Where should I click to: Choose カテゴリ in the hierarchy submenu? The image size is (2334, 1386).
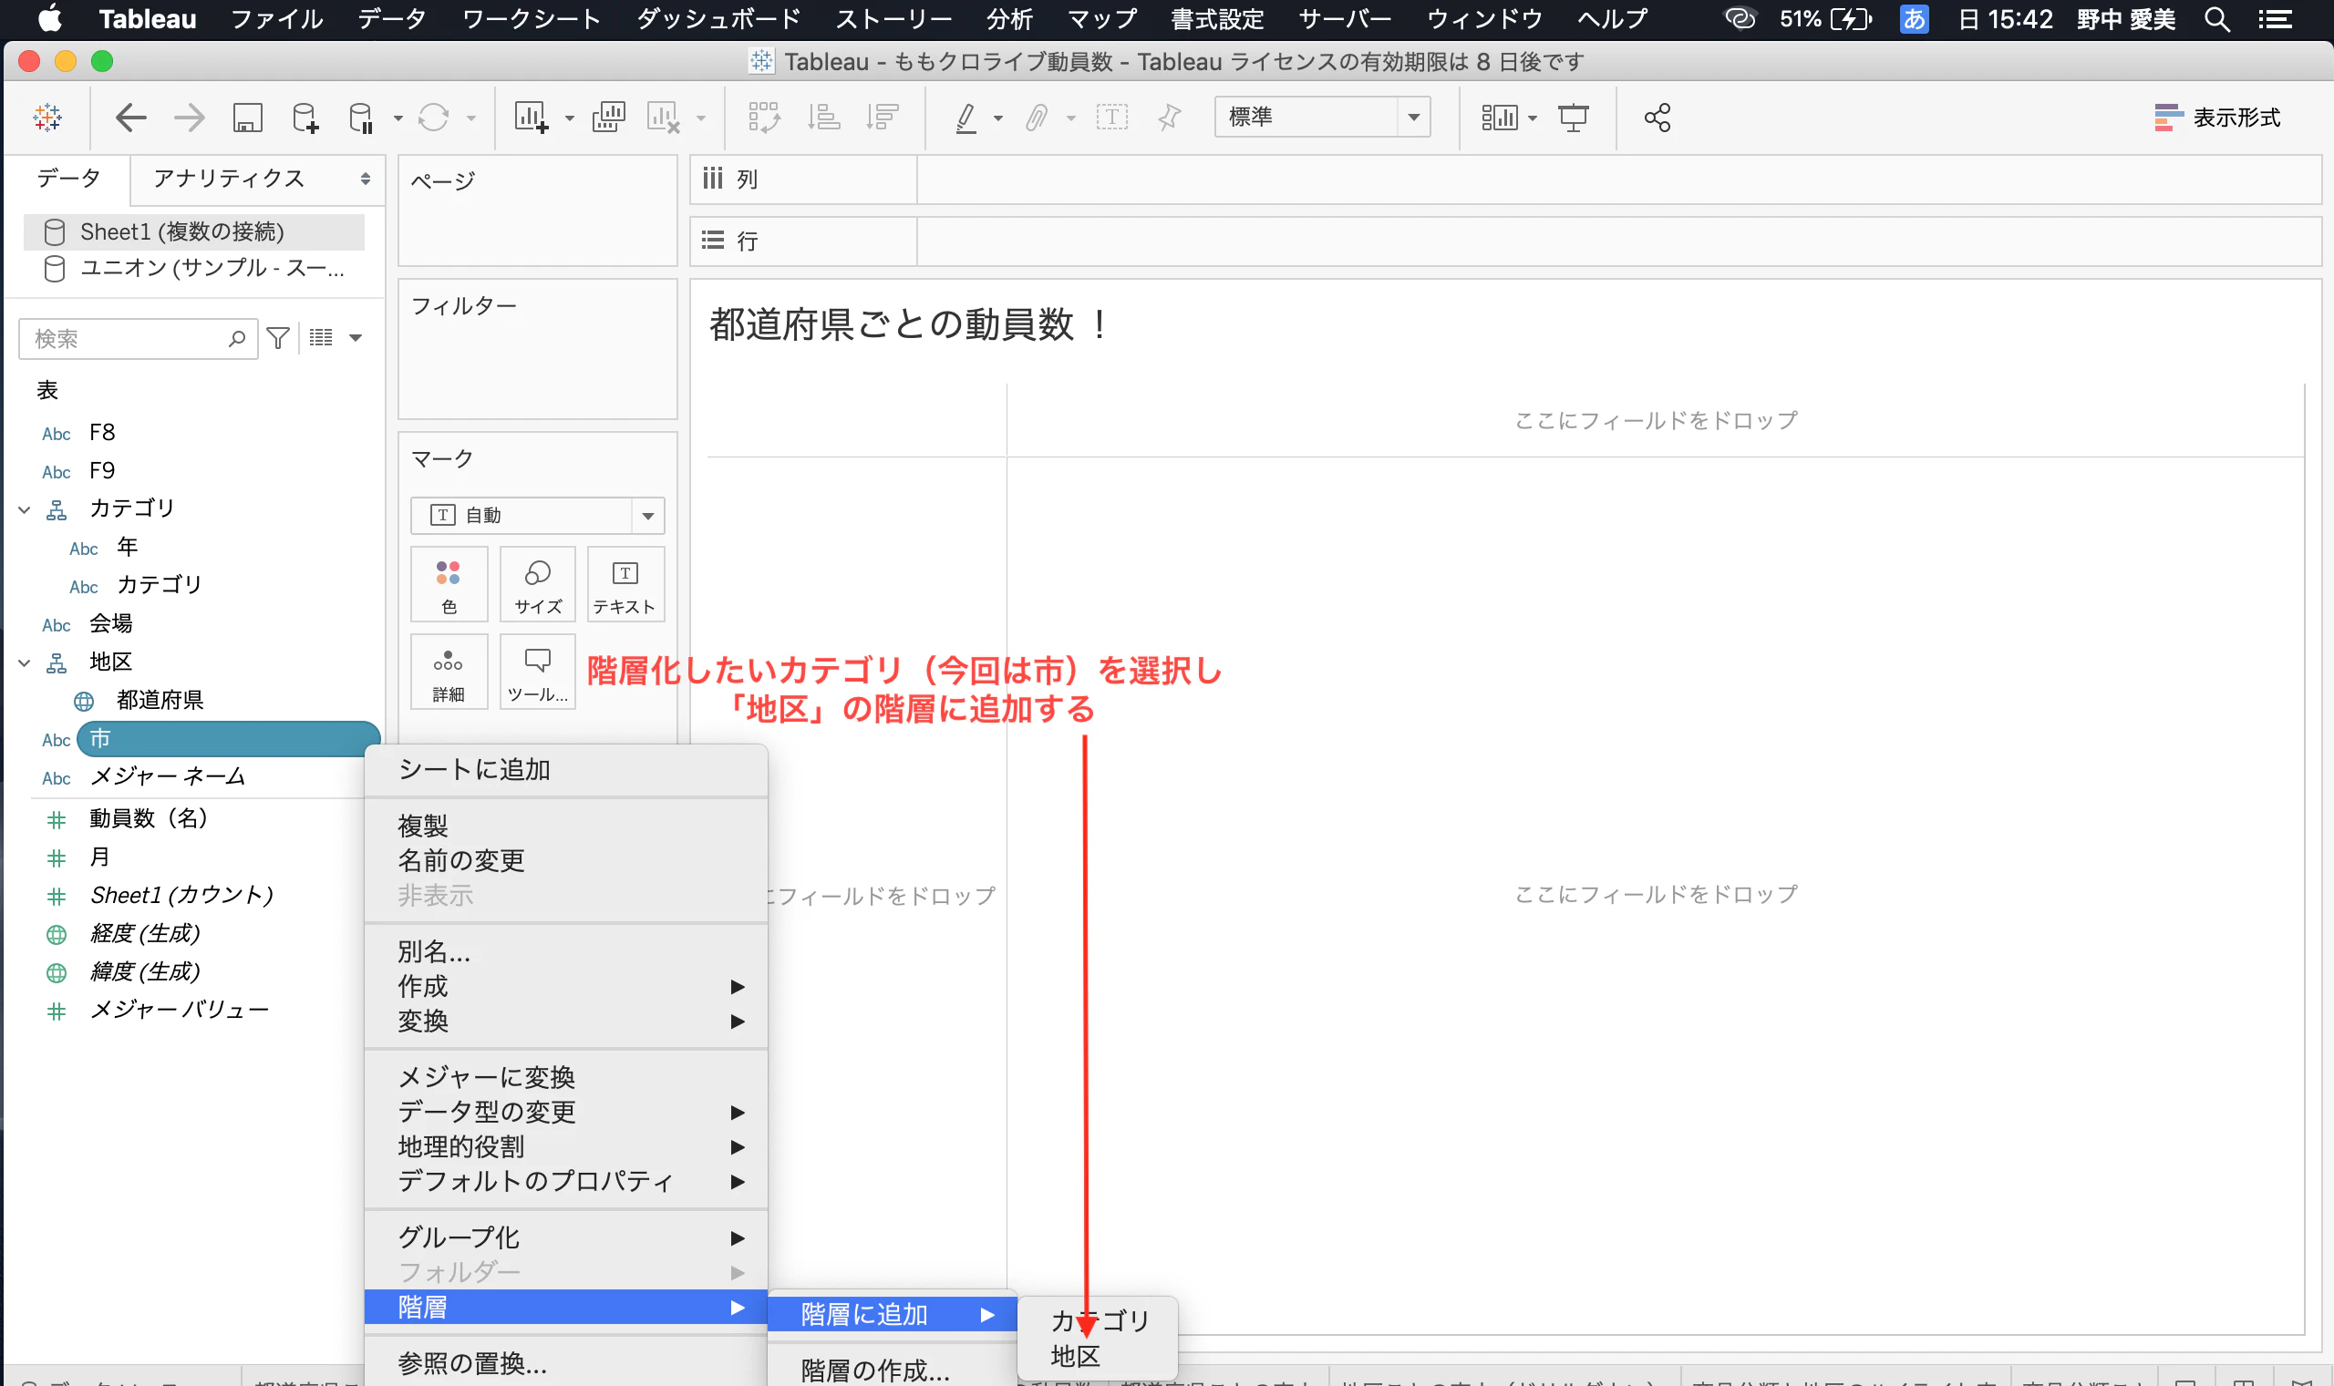pos(1096,1320)
